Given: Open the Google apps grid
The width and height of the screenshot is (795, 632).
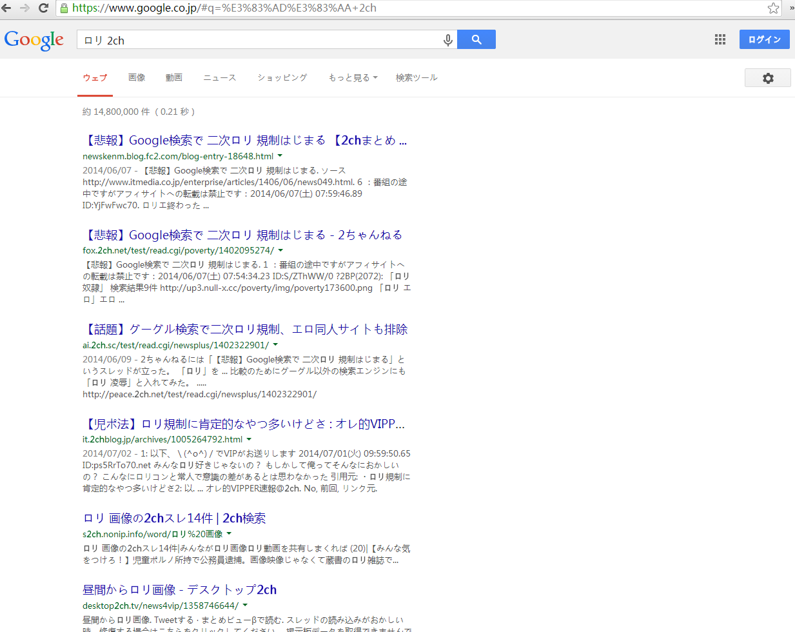Looking at the screenshot, I should (720, 39).
